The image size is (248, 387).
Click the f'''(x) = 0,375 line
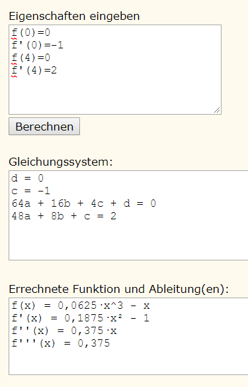[x=61, y=343]
